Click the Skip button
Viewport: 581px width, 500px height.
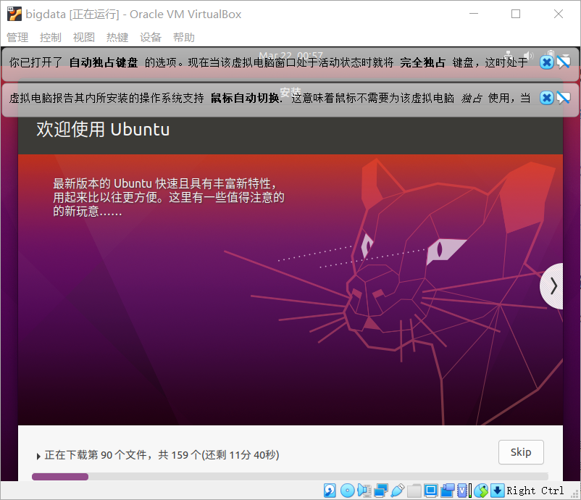tap(521, 452)
